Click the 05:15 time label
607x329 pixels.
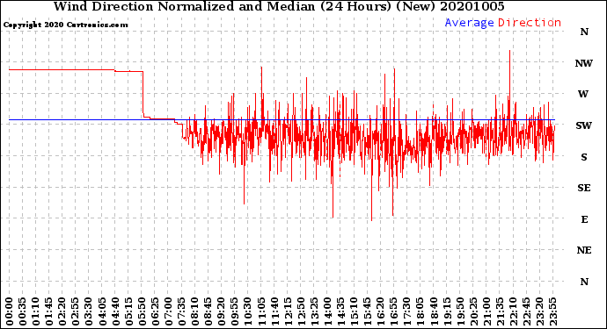[128, 311]
